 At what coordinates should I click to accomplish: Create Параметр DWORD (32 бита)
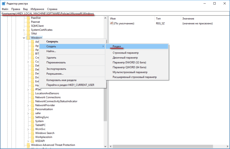point(137,62)
